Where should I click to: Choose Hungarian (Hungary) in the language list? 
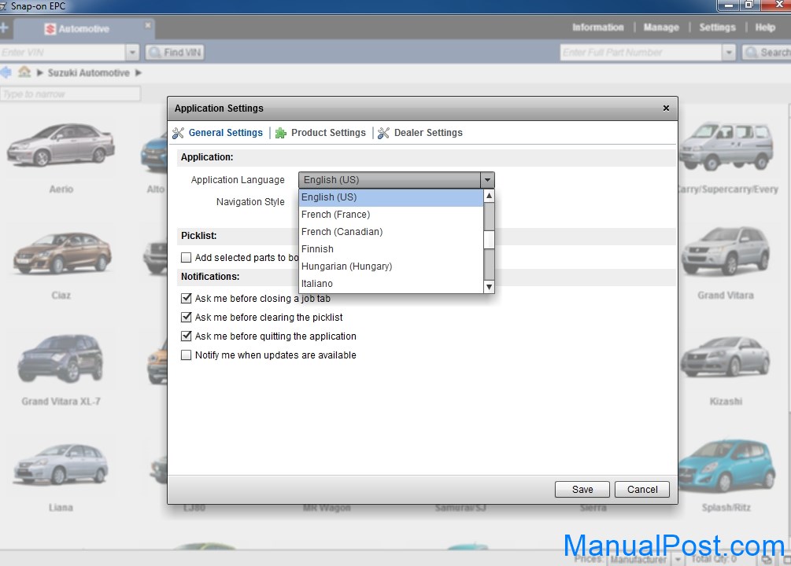click(x=391, y=266)
